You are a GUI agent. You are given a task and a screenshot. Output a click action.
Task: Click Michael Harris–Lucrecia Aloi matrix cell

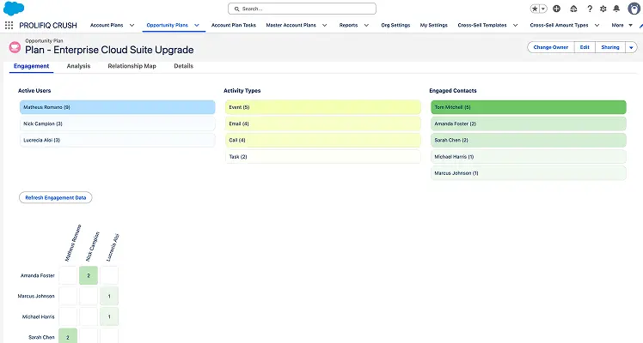(109, 316)
